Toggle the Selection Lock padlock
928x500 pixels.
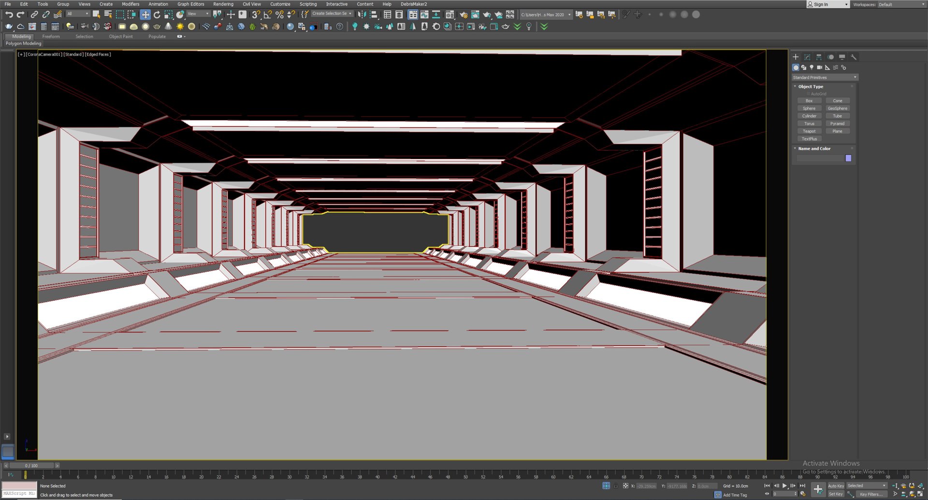[616, 486]
